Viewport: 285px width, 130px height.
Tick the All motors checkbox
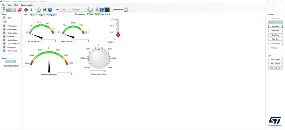click(x=269, y=48)
